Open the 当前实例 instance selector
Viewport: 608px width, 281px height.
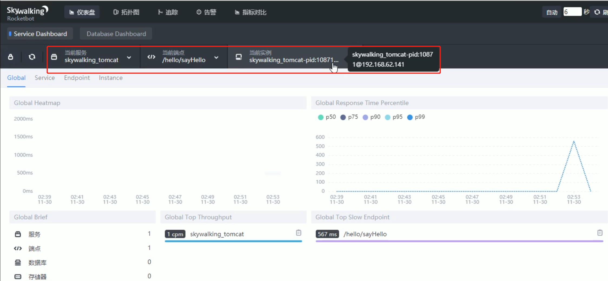point(288,57)
